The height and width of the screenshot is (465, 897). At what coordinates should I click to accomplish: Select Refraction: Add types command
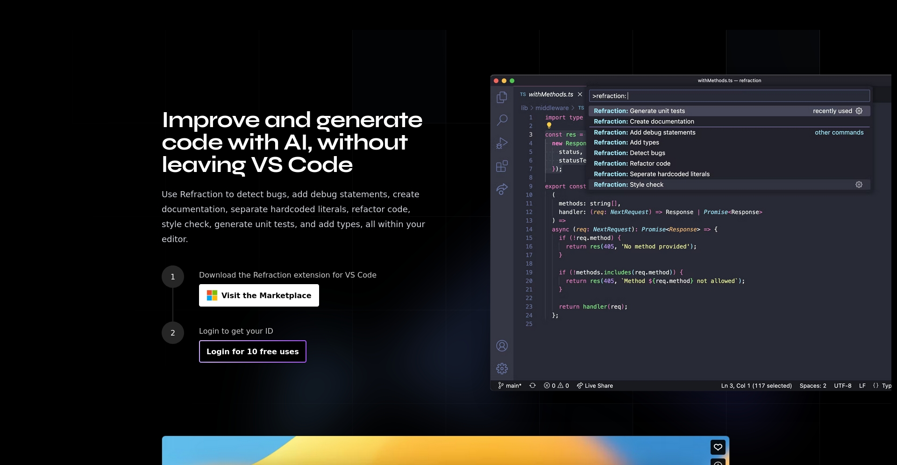729,143
